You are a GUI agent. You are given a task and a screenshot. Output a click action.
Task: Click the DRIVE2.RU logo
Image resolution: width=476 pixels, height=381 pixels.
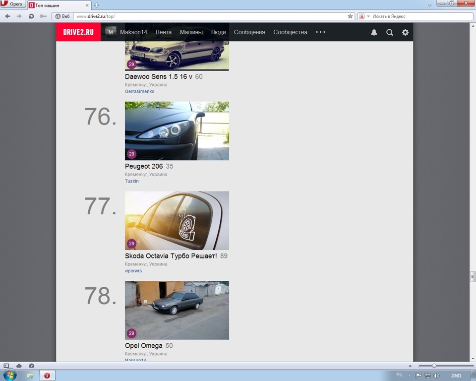tap(78, 32)
